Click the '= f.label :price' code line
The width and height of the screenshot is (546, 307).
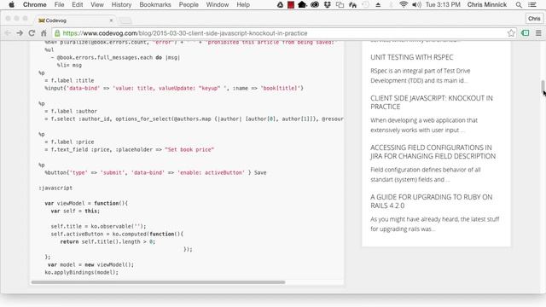point(69,142)
